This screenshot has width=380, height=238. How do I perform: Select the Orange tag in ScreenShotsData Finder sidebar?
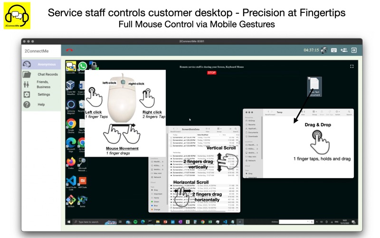point(157,209)
